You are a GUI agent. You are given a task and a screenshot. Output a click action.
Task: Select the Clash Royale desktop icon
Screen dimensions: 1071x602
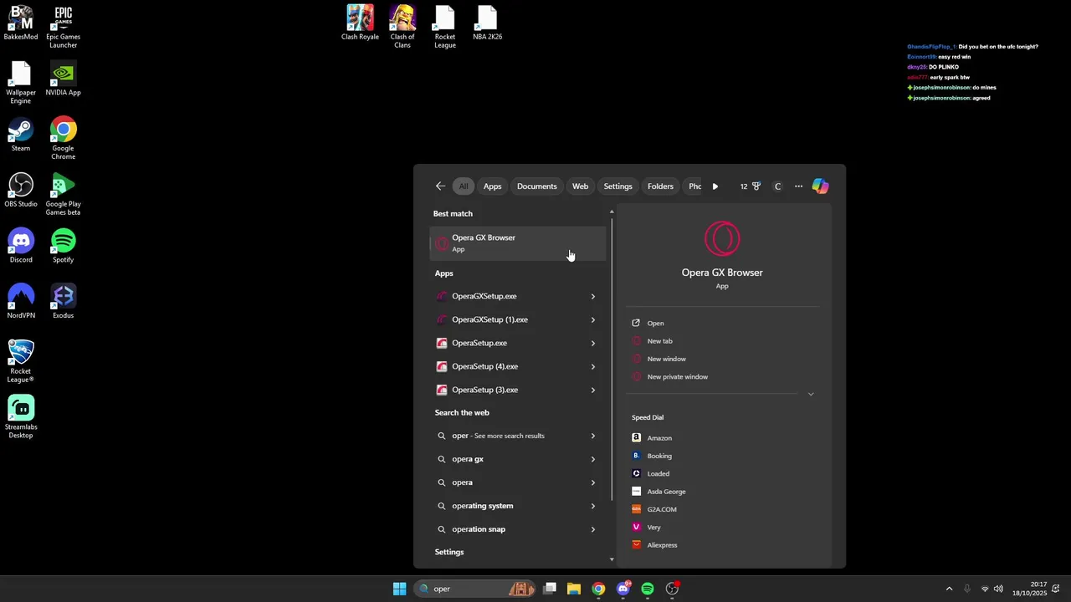click(x=360, y=23)
